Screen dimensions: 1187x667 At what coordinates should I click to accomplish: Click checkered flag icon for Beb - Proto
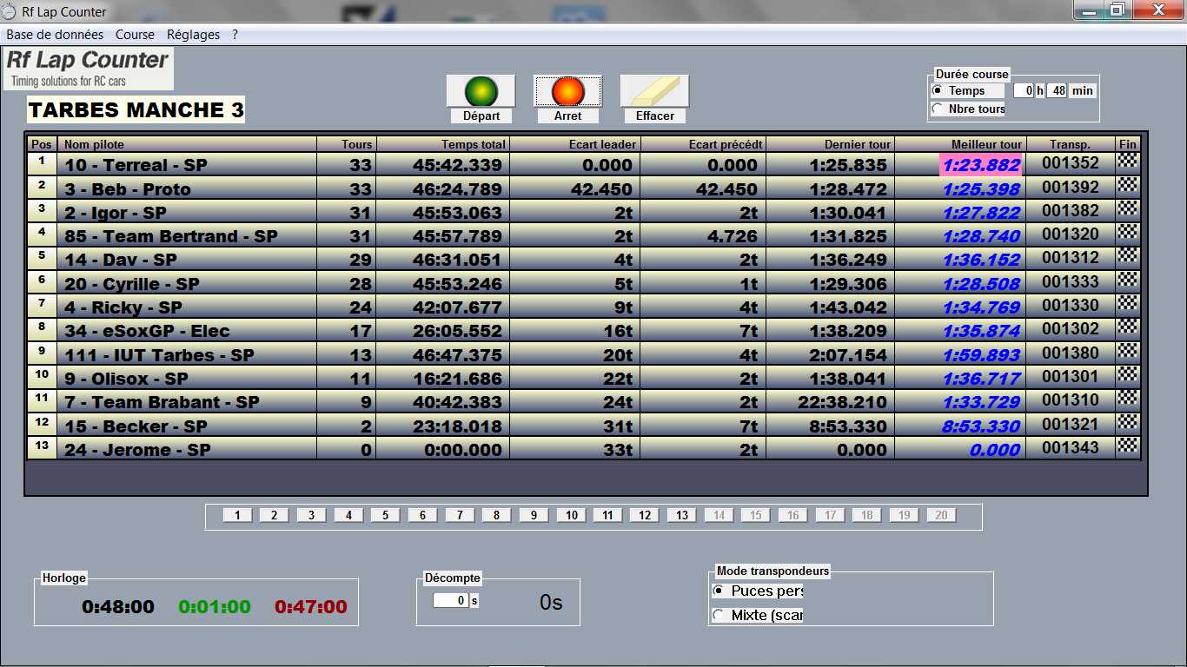tap(1127, 185)
